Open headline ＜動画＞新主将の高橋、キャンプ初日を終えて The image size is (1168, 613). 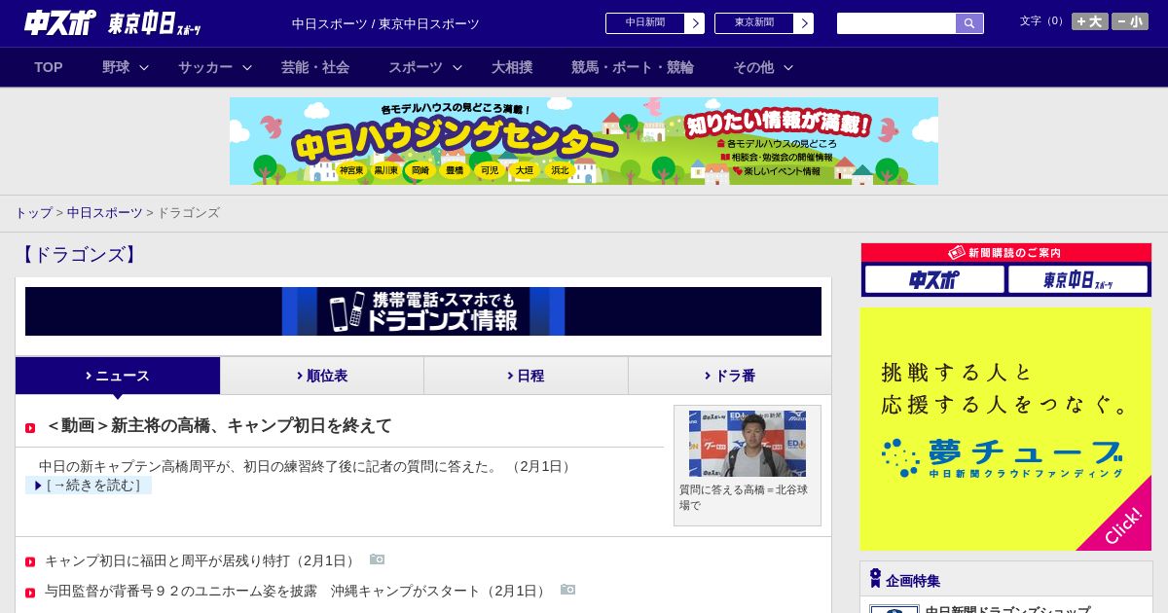pyautogui.click(x=219, y=425)
